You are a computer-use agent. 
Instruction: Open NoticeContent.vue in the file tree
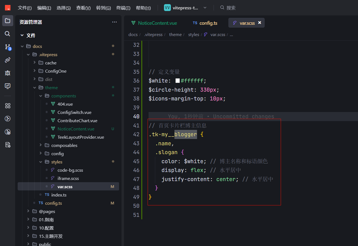click(76, 129)
